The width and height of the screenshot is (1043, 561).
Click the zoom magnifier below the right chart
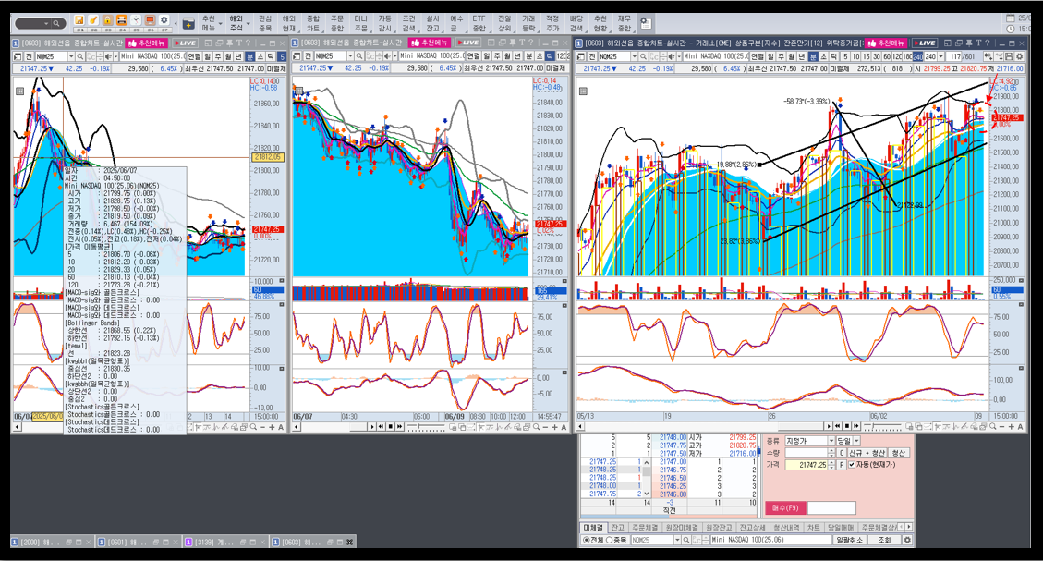pyautogui.click(x=993, y=427)
